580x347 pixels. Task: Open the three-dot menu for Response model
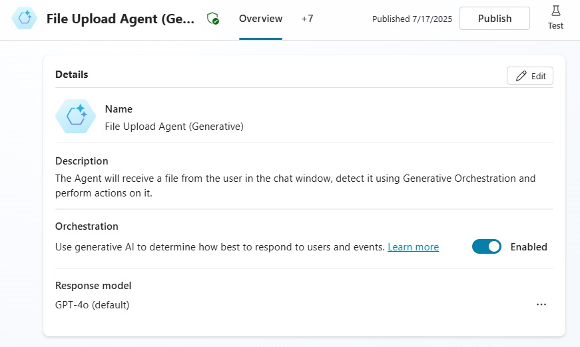pos(541,304)
